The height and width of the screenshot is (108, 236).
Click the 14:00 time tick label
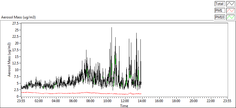(142, 101)
